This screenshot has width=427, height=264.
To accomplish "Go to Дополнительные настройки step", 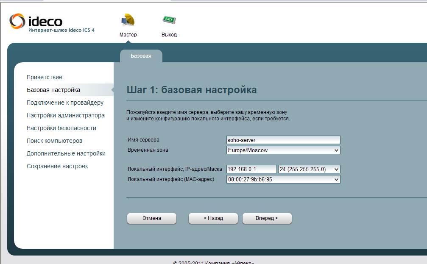I will pyautogui.click(x=66, y=153).
